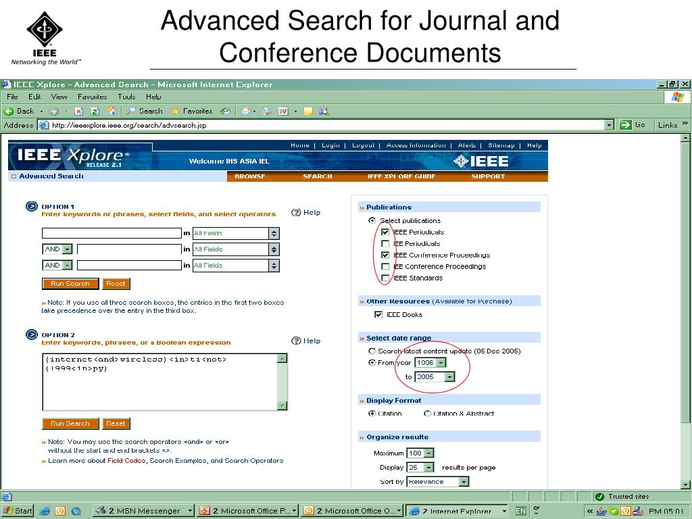Open the Search pane in the browser toolbar

tap(145, 112)
